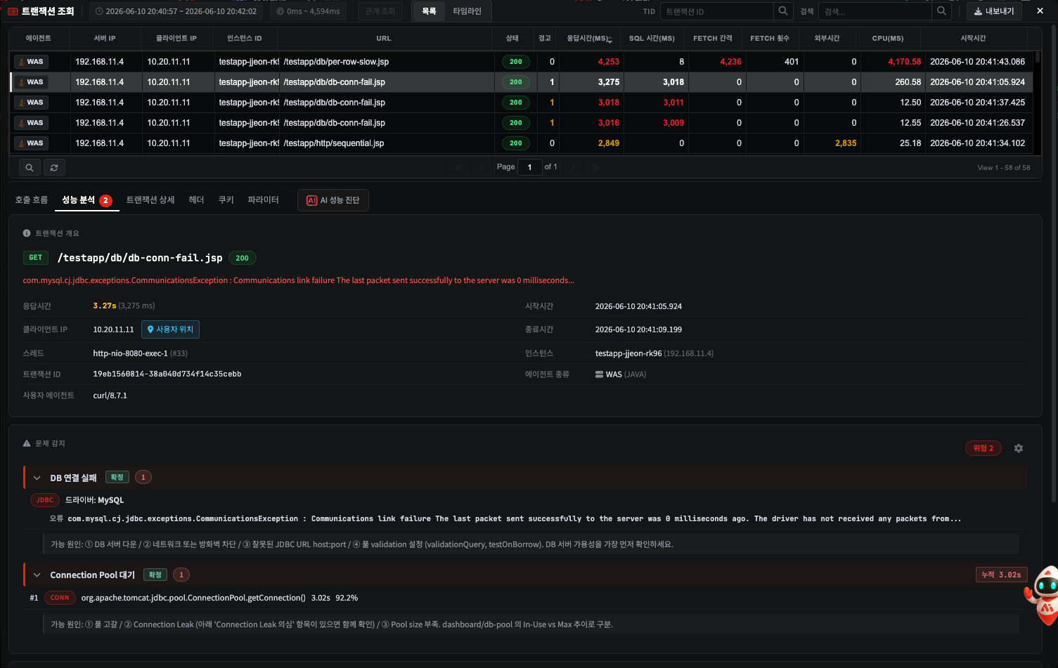Select the 성능 분석 tab
This screenshot has height=668, width=1058.
click(x=86, y=200)
